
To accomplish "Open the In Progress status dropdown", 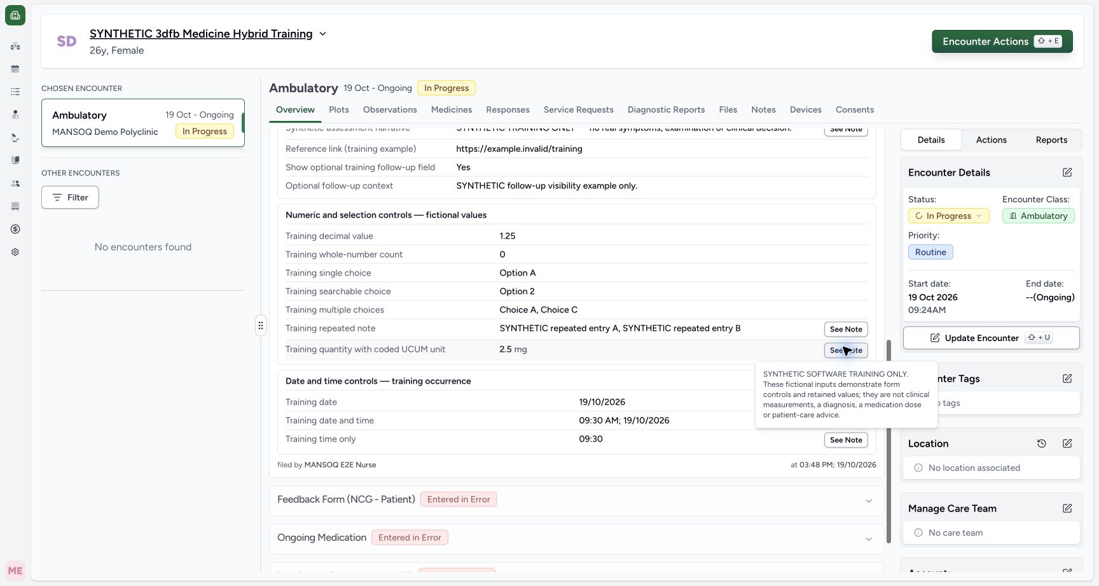I will coord(948,216).
